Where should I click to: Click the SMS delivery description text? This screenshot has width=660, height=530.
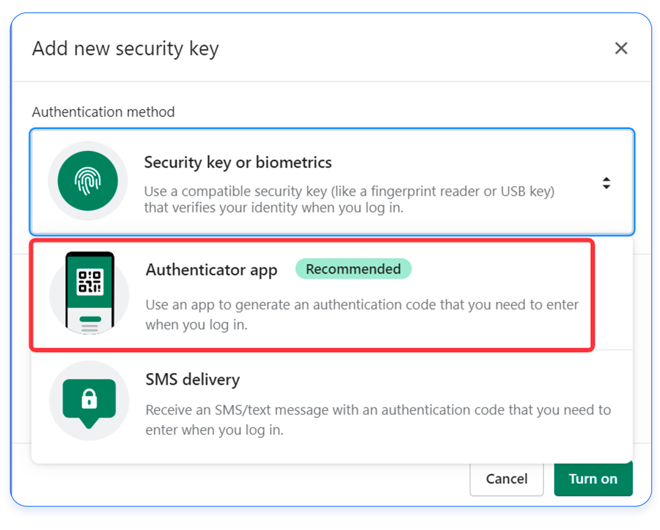coord(378,419)
